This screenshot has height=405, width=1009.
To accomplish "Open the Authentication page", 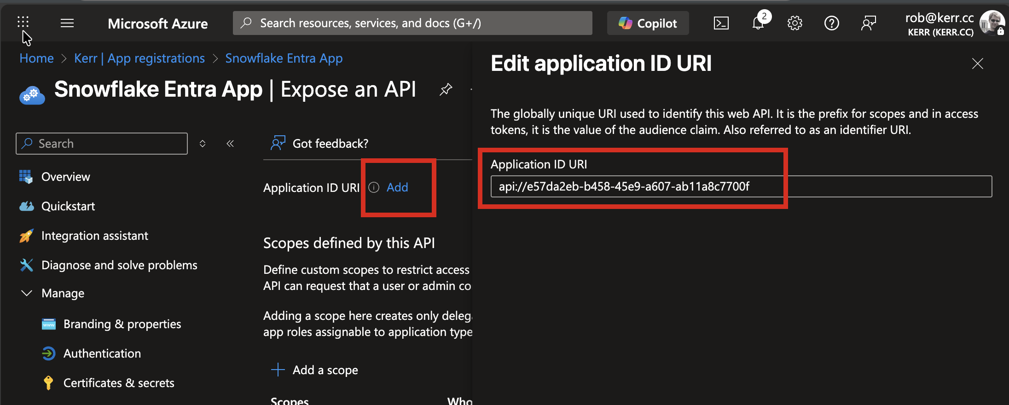I will pos(102,353).
